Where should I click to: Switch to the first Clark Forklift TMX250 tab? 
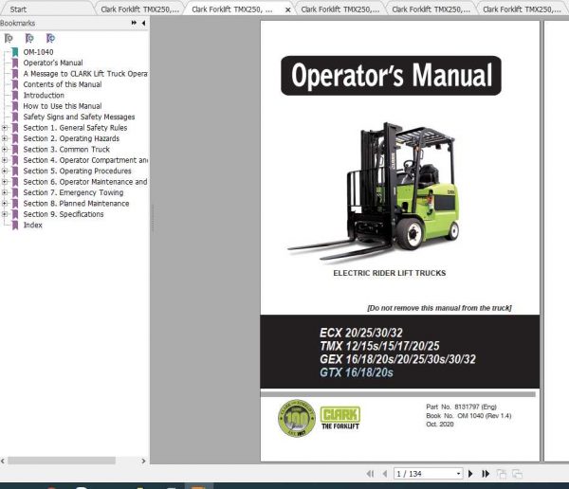click(139, 9)
